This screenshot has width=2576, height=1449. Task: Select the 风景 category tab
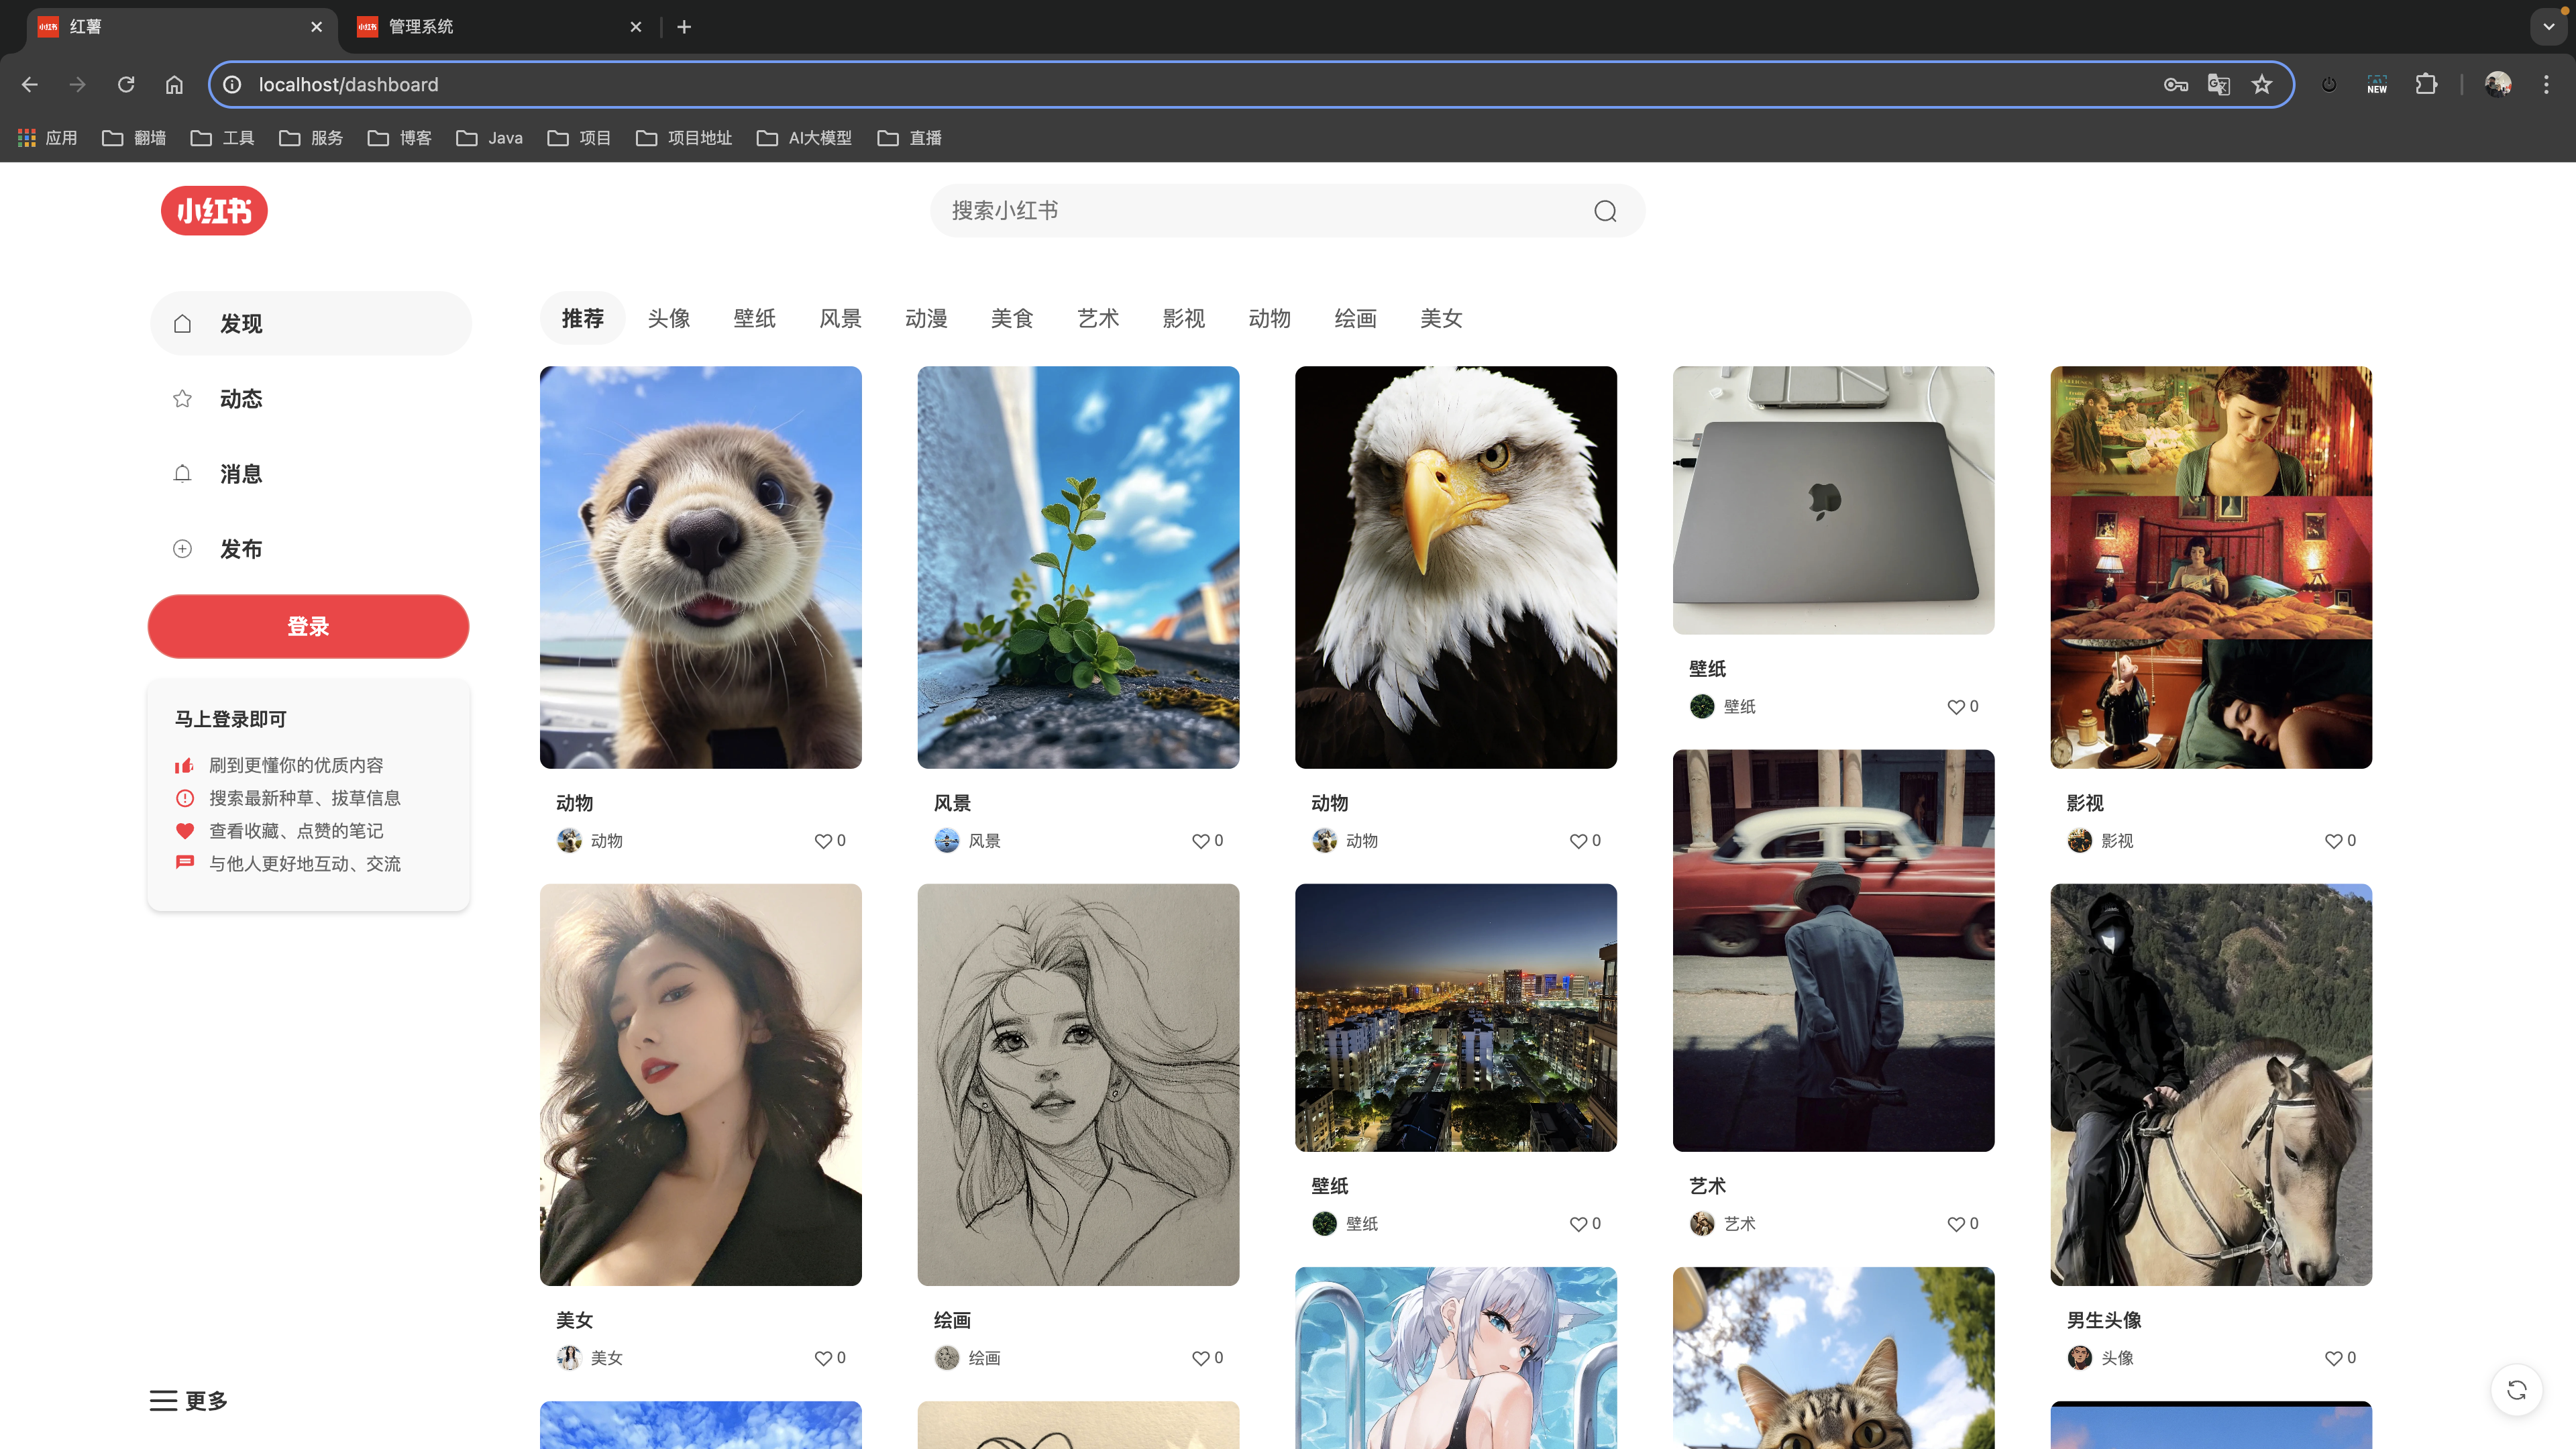(x=841, y=319)
